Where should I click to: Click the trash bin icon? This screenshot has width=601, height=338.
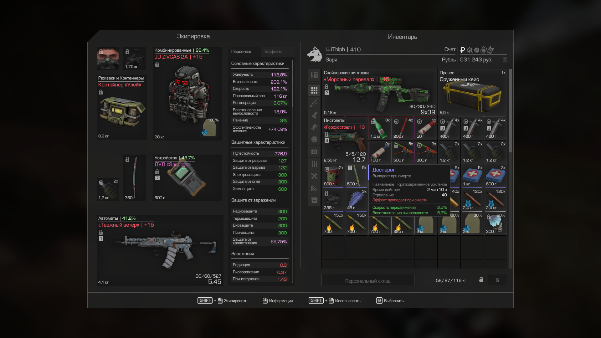coord(497,280)
